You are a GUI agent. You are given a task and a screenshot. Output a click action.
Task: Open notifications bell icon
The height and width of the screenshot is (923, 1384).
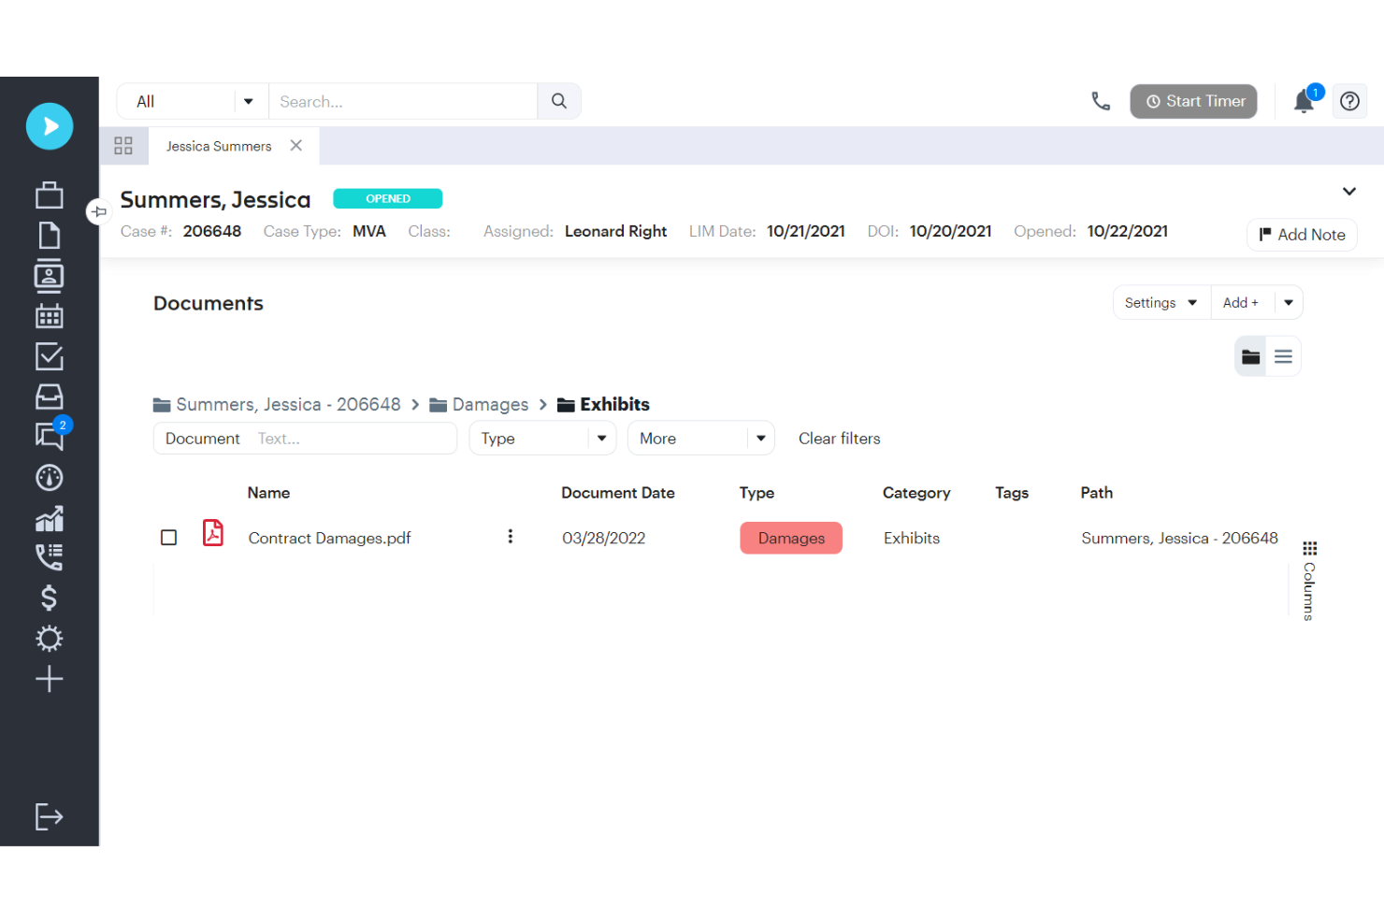1304,101
